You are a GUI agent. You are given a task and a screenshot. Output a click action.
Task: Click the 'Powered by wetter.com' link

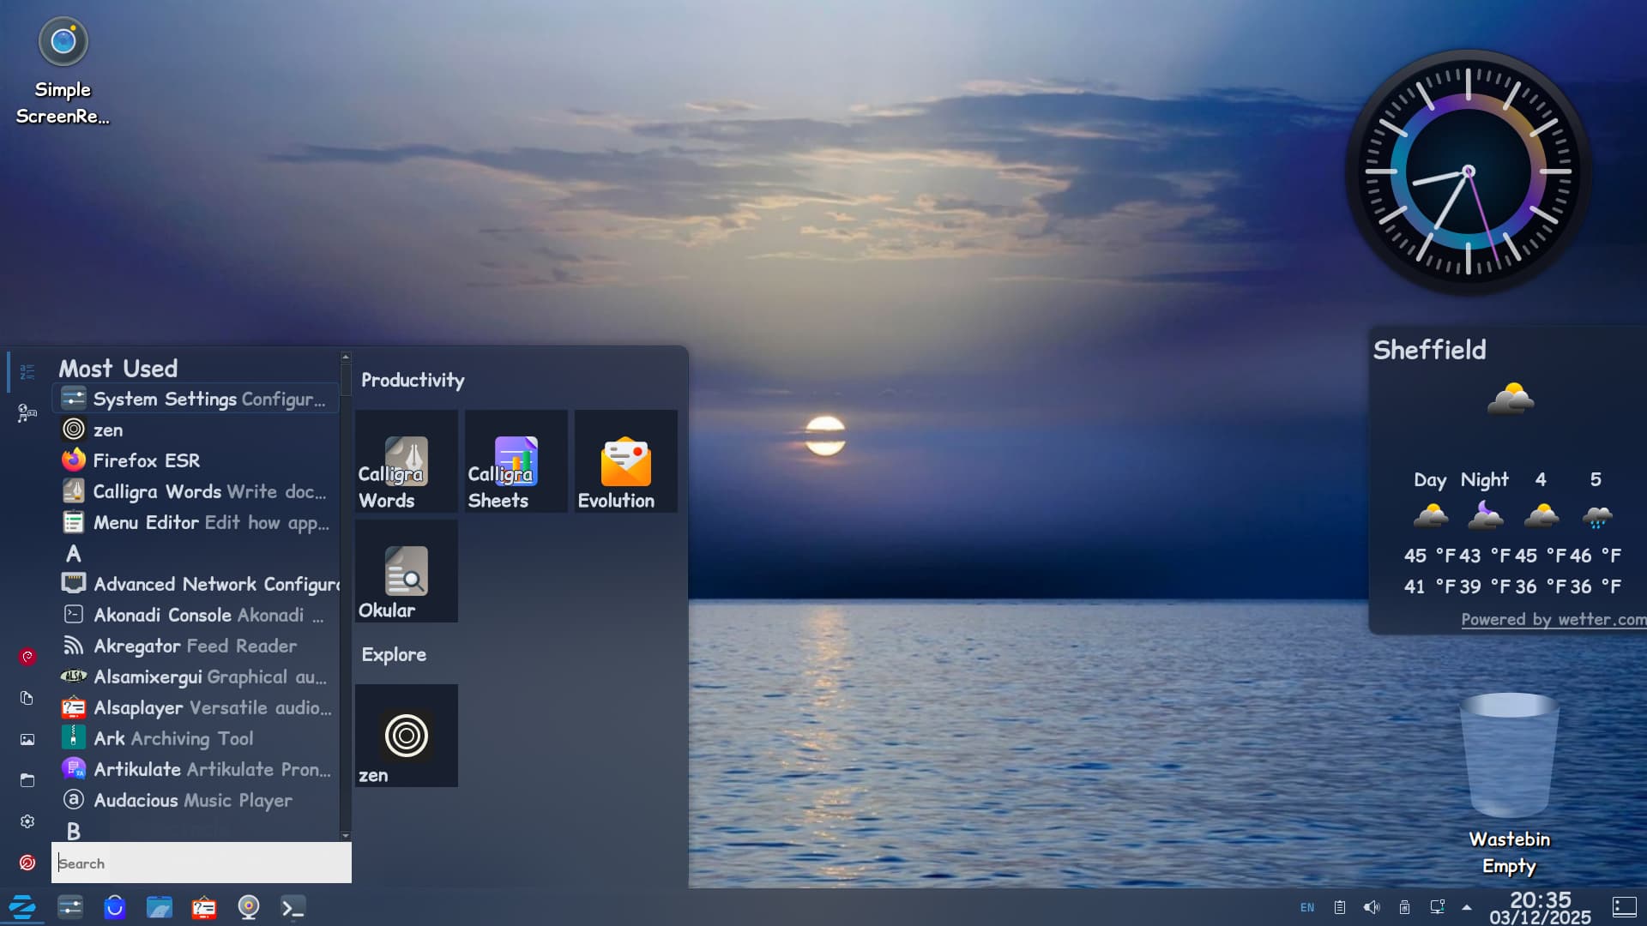pyautogui.click(x=1553, y=619)
